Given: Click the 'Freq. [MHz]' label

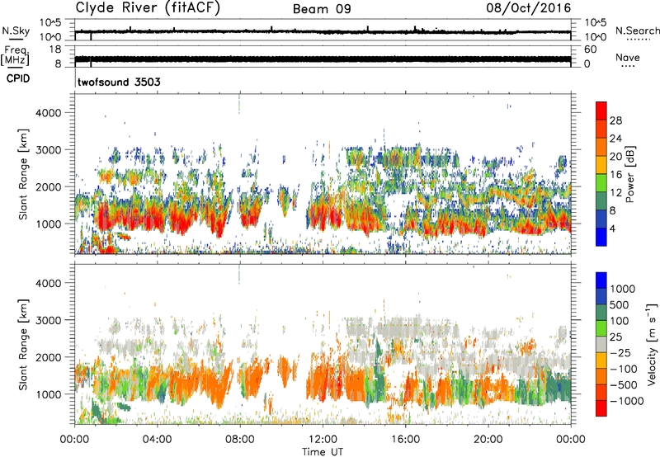Looking at the screenshot, I should [x=15, y=56].
